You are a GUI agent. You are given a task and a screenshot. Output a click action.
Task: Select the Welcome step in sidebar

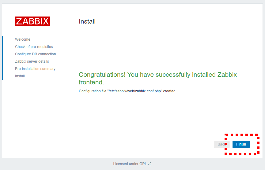pos(23,39)
